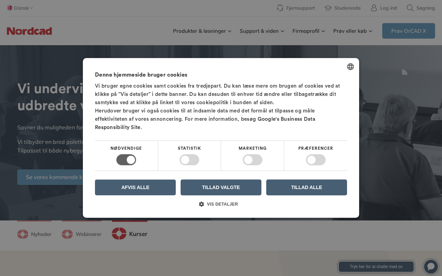This screenshot has height=276, width=442.
Task: Click the Afvis alle button
Action: [x=135, y=187]
